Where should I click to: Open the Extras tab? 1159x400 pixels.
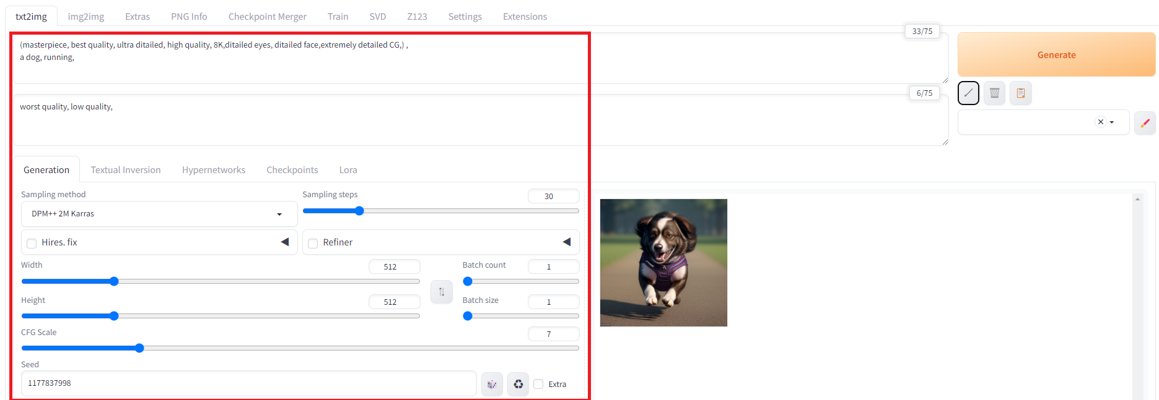pos(138,17)
